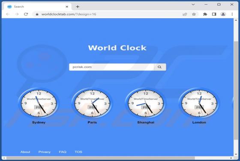The image size is (240, 161).
Task: Click the browser back arrow
Action: pyautogui.click(x=8, y=14)
